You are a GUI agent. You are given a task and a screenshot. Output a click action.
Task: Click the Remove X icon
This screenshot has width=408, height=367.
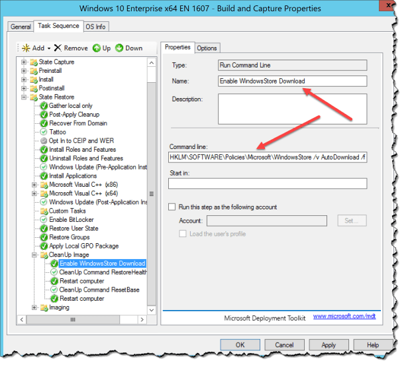pyautogui.click(x=58, y=48)
